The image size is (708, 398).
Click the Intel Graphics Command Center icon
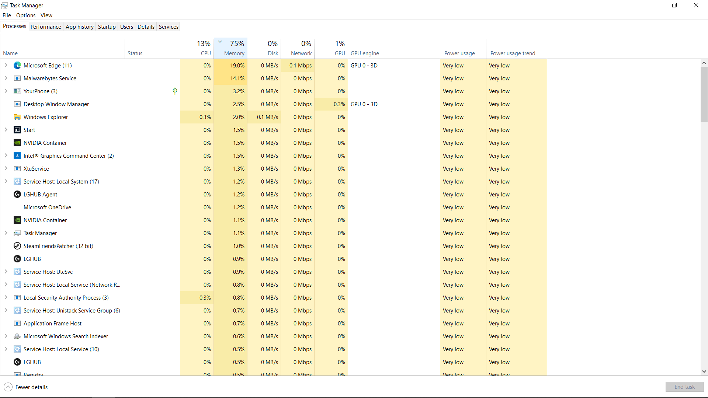click(17, 156)
